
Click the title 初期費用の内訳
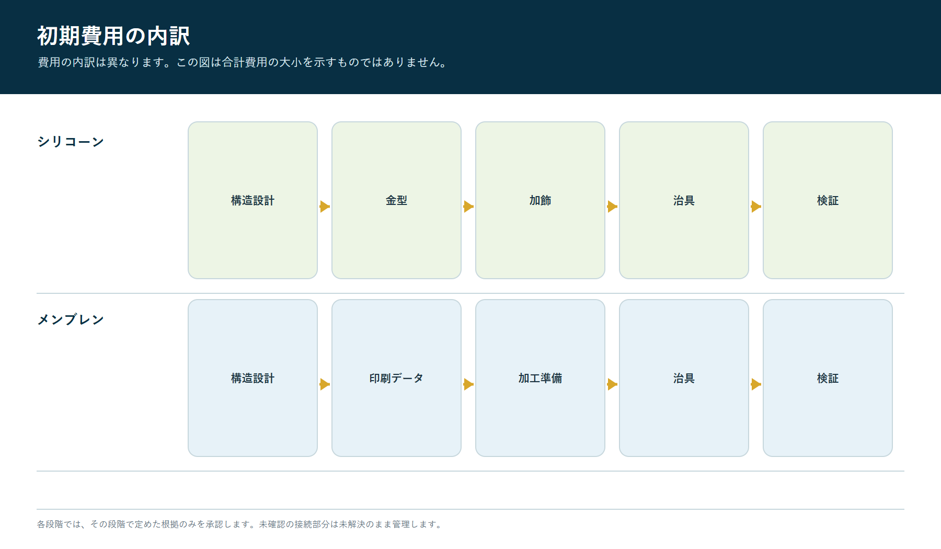click(x=113, y=36)
